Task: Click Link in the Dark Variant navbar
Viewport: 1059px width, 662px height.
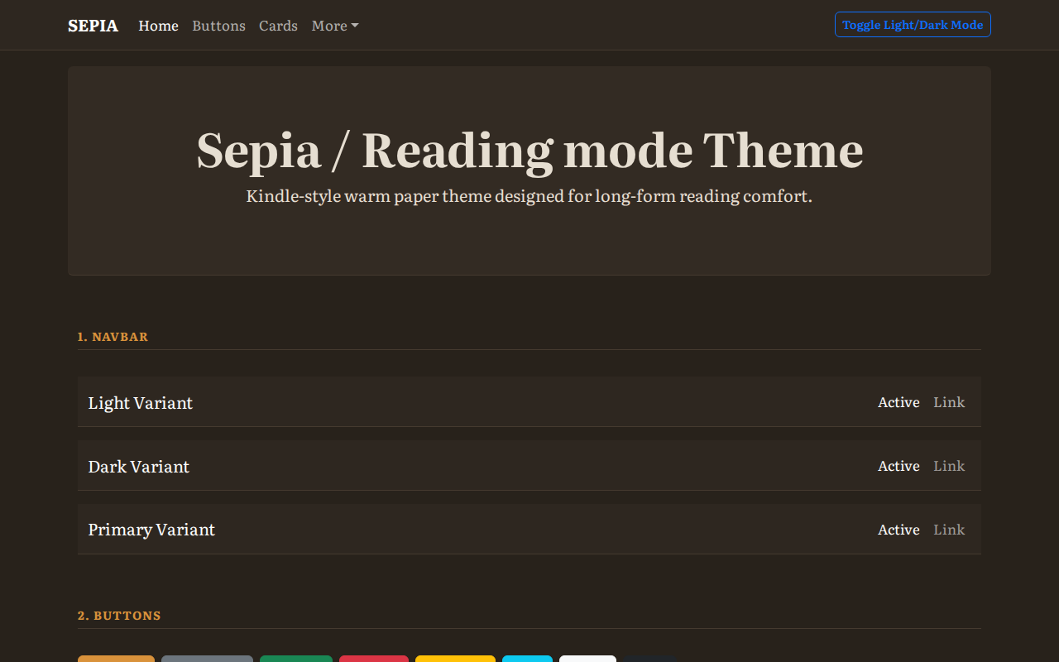Action: pyautogui.click(x=949, y=466)
